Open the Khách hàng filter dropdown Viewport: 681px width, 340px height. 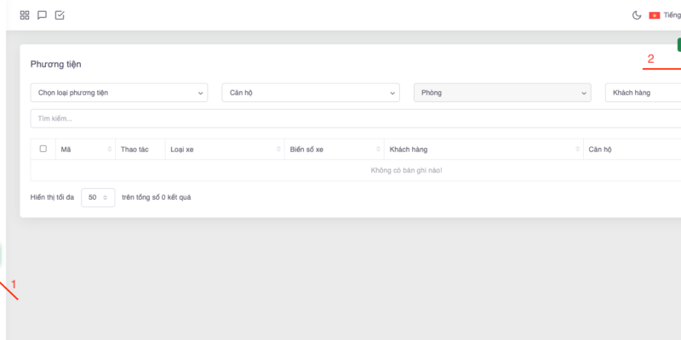pos(643,93)
